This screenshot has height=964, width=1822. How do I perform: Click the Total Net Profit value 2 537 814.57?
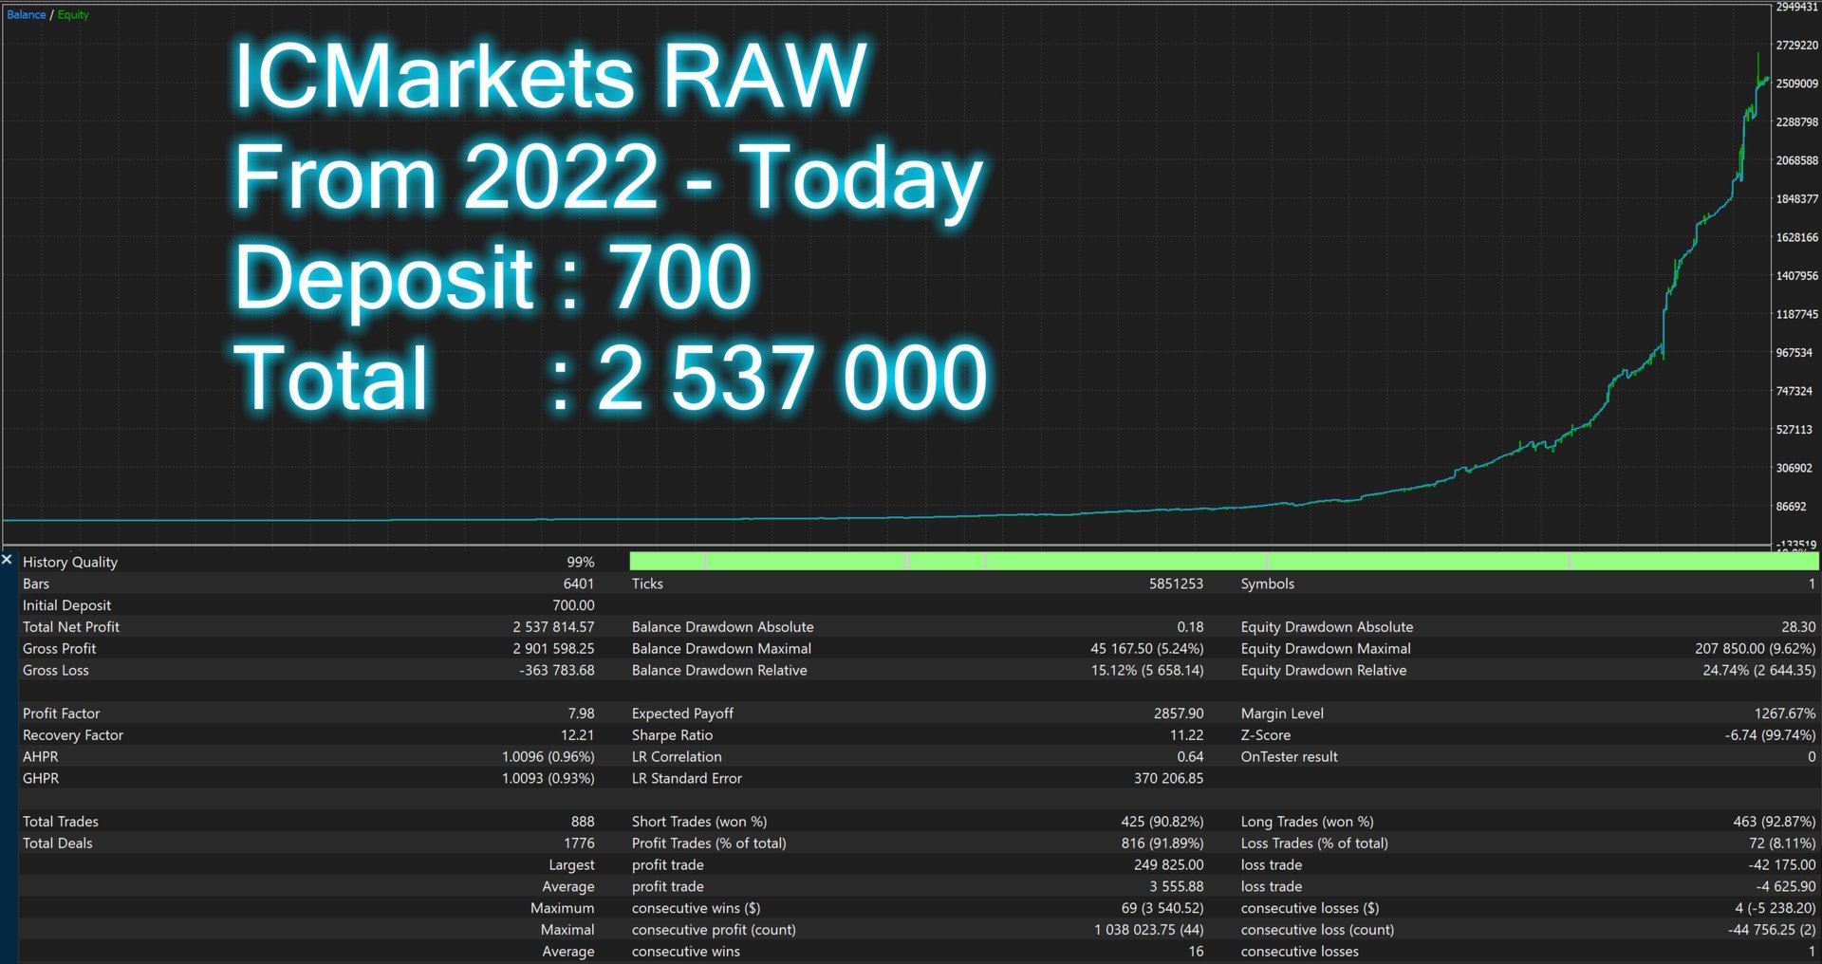coord(554,627)
